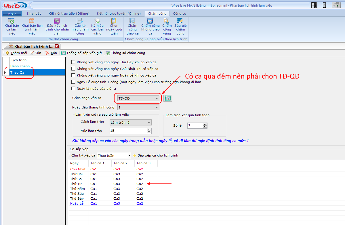
Task: Click Thêm mới toolbar button
Action: 16,53
